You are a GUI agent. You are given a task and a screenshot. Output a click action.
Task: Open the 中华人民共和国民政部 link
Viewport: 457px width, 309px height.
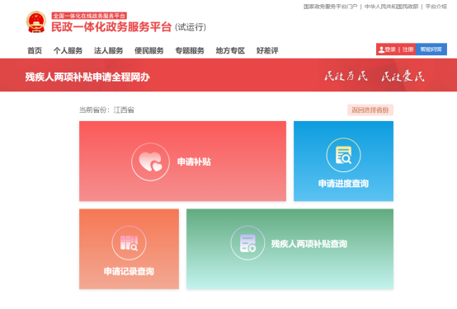tap(391, 7)
